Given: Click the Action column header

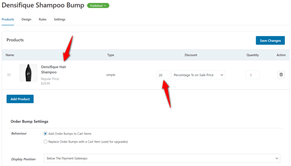Looking at the screenshot, I should [281, 55].
